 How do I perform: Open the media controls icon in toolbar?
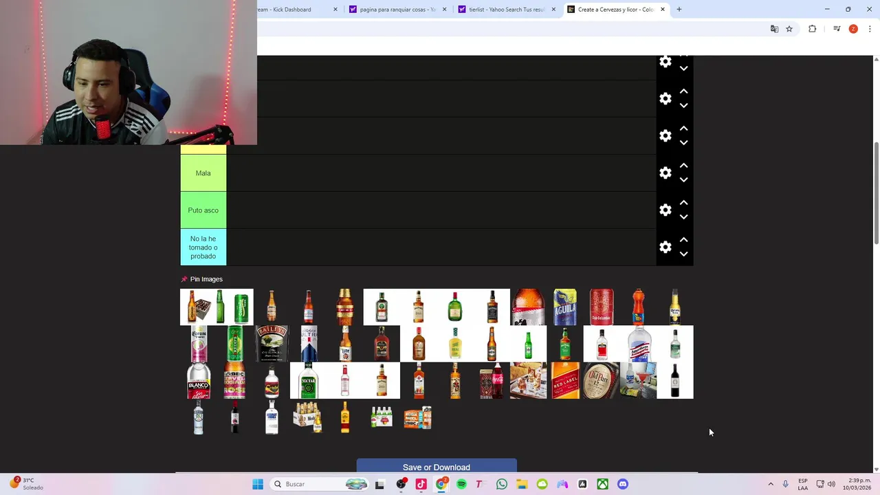tap(837, 29)
